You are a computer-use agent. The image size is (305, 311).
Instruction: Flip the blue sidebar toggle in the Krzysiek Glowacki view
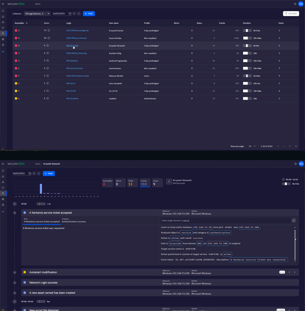pyautogui.click(x=3, y=211)
